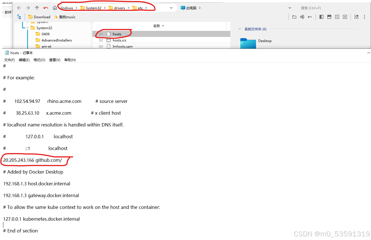Open the home location icon
This screenshot has height=240, width=371.
(x=55, y=8)
